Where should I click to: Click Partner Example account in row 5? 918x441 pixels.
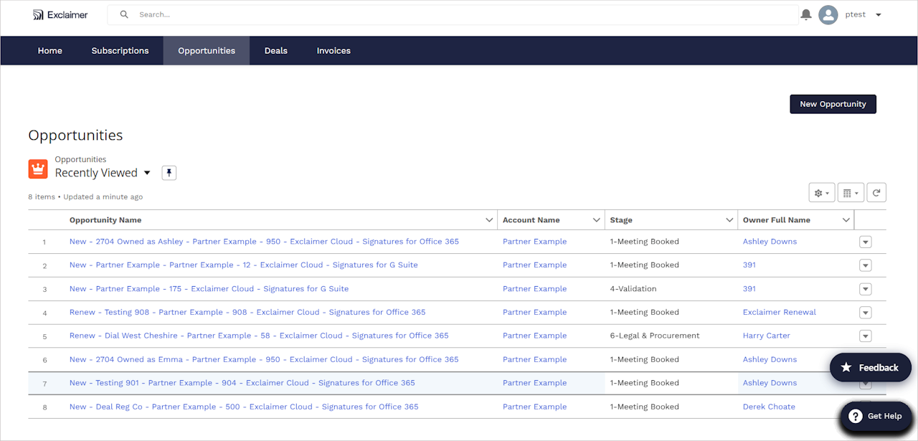tap(534, 336)
